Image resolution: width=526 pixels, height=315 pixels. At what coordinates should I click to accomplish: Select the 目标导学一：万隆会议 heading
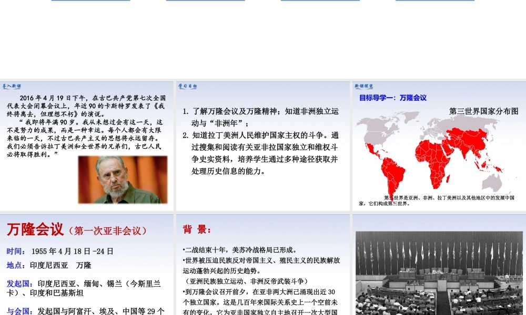coord(392,98)
